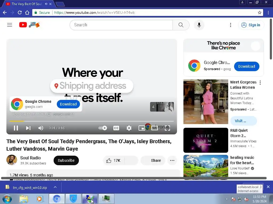Close the downloads bar
This screenshot has width=273, height=204.
click(268, 187)
